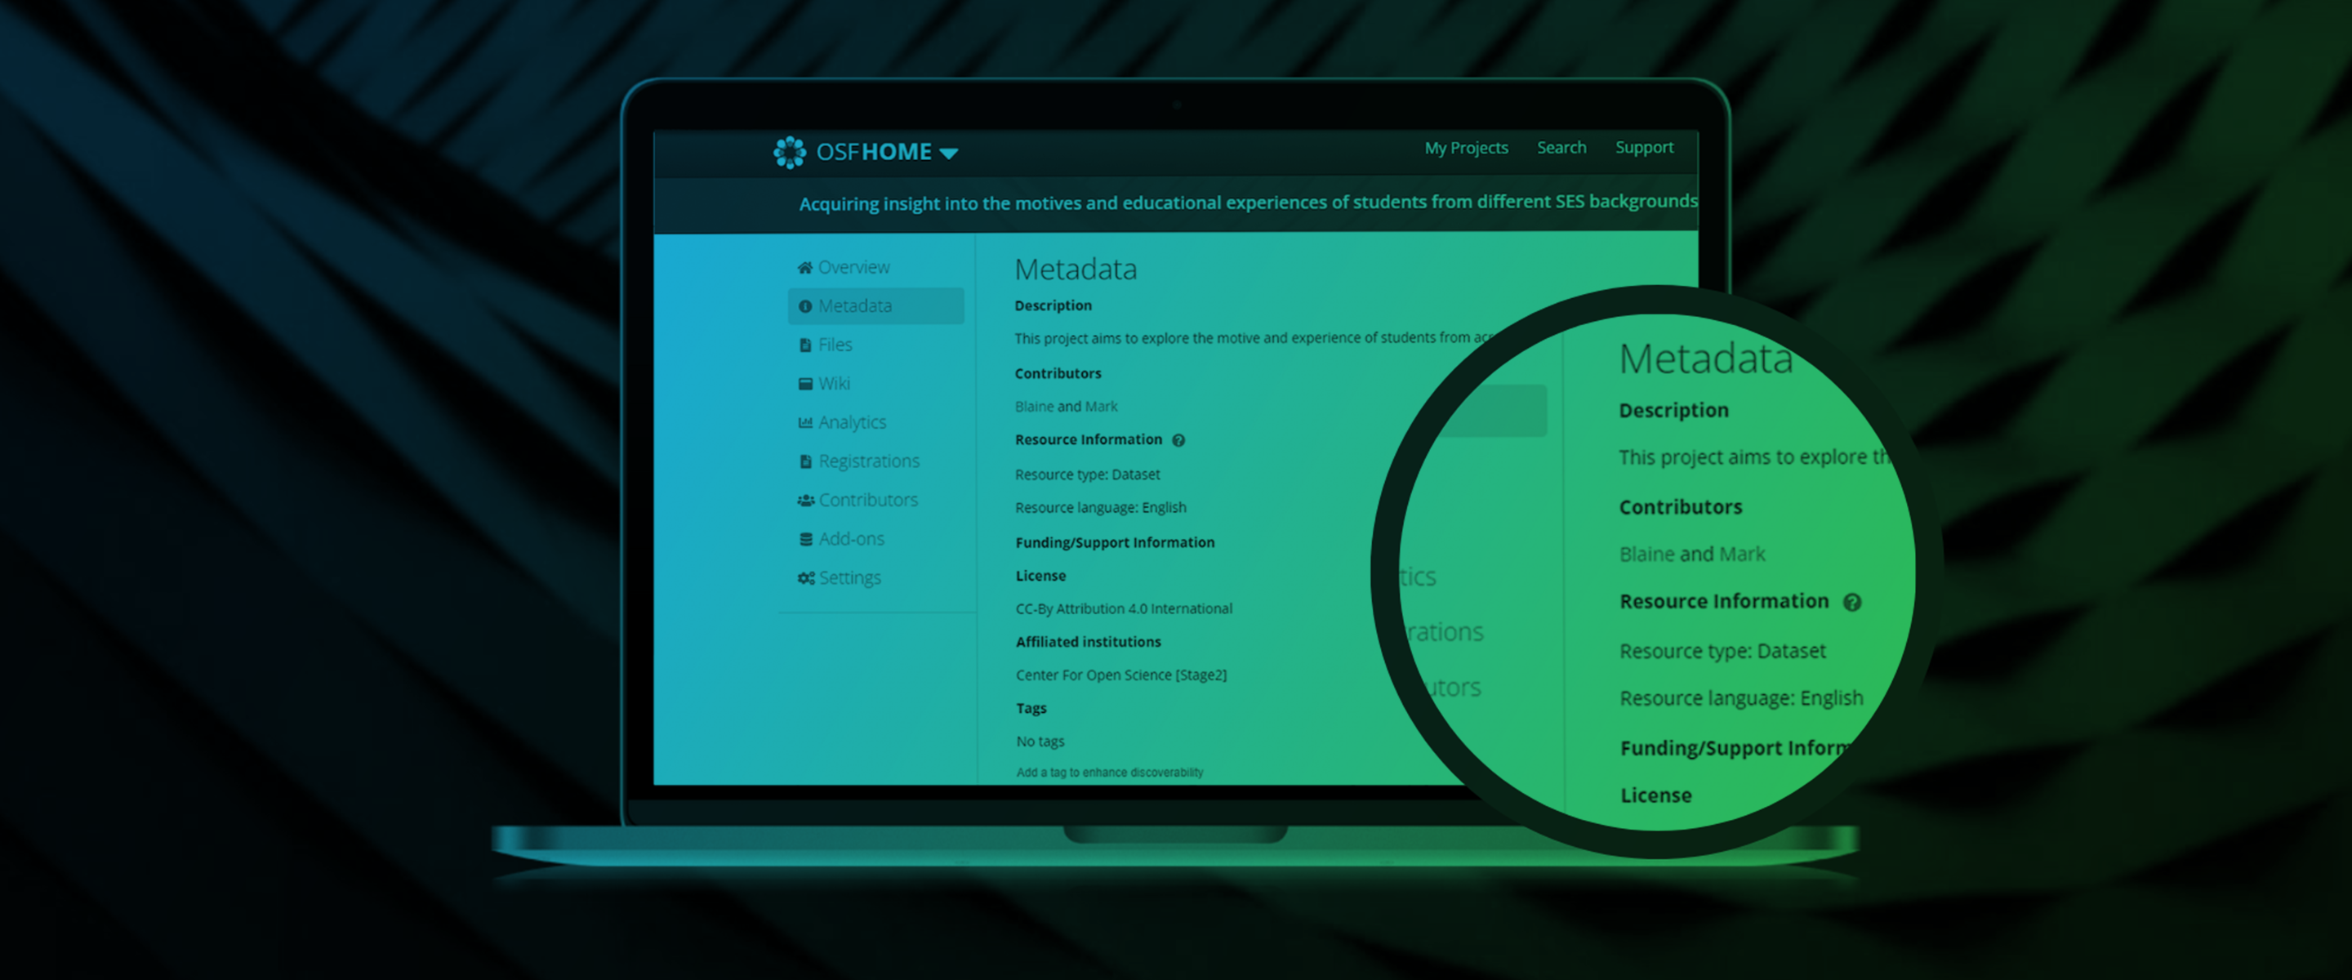The height and width of the screenshot is (980, 2352).
Task: Open Search in top navigation
Action: point(1561,147)
